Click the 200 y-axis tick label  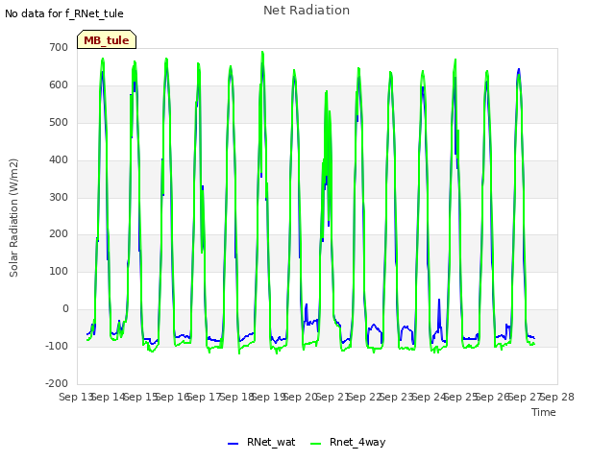tap(59, 234)
